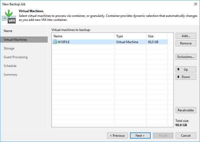Cancel the backup job wizard
Viewport: 200px width, 142px height.
click(186, 136)
